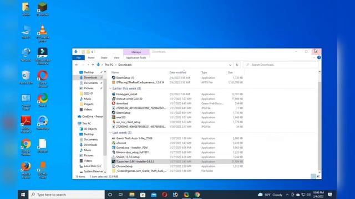Launch Google Chrome desktop shortcut
Viewport: 355px width, 199px height.
point(26,147)
